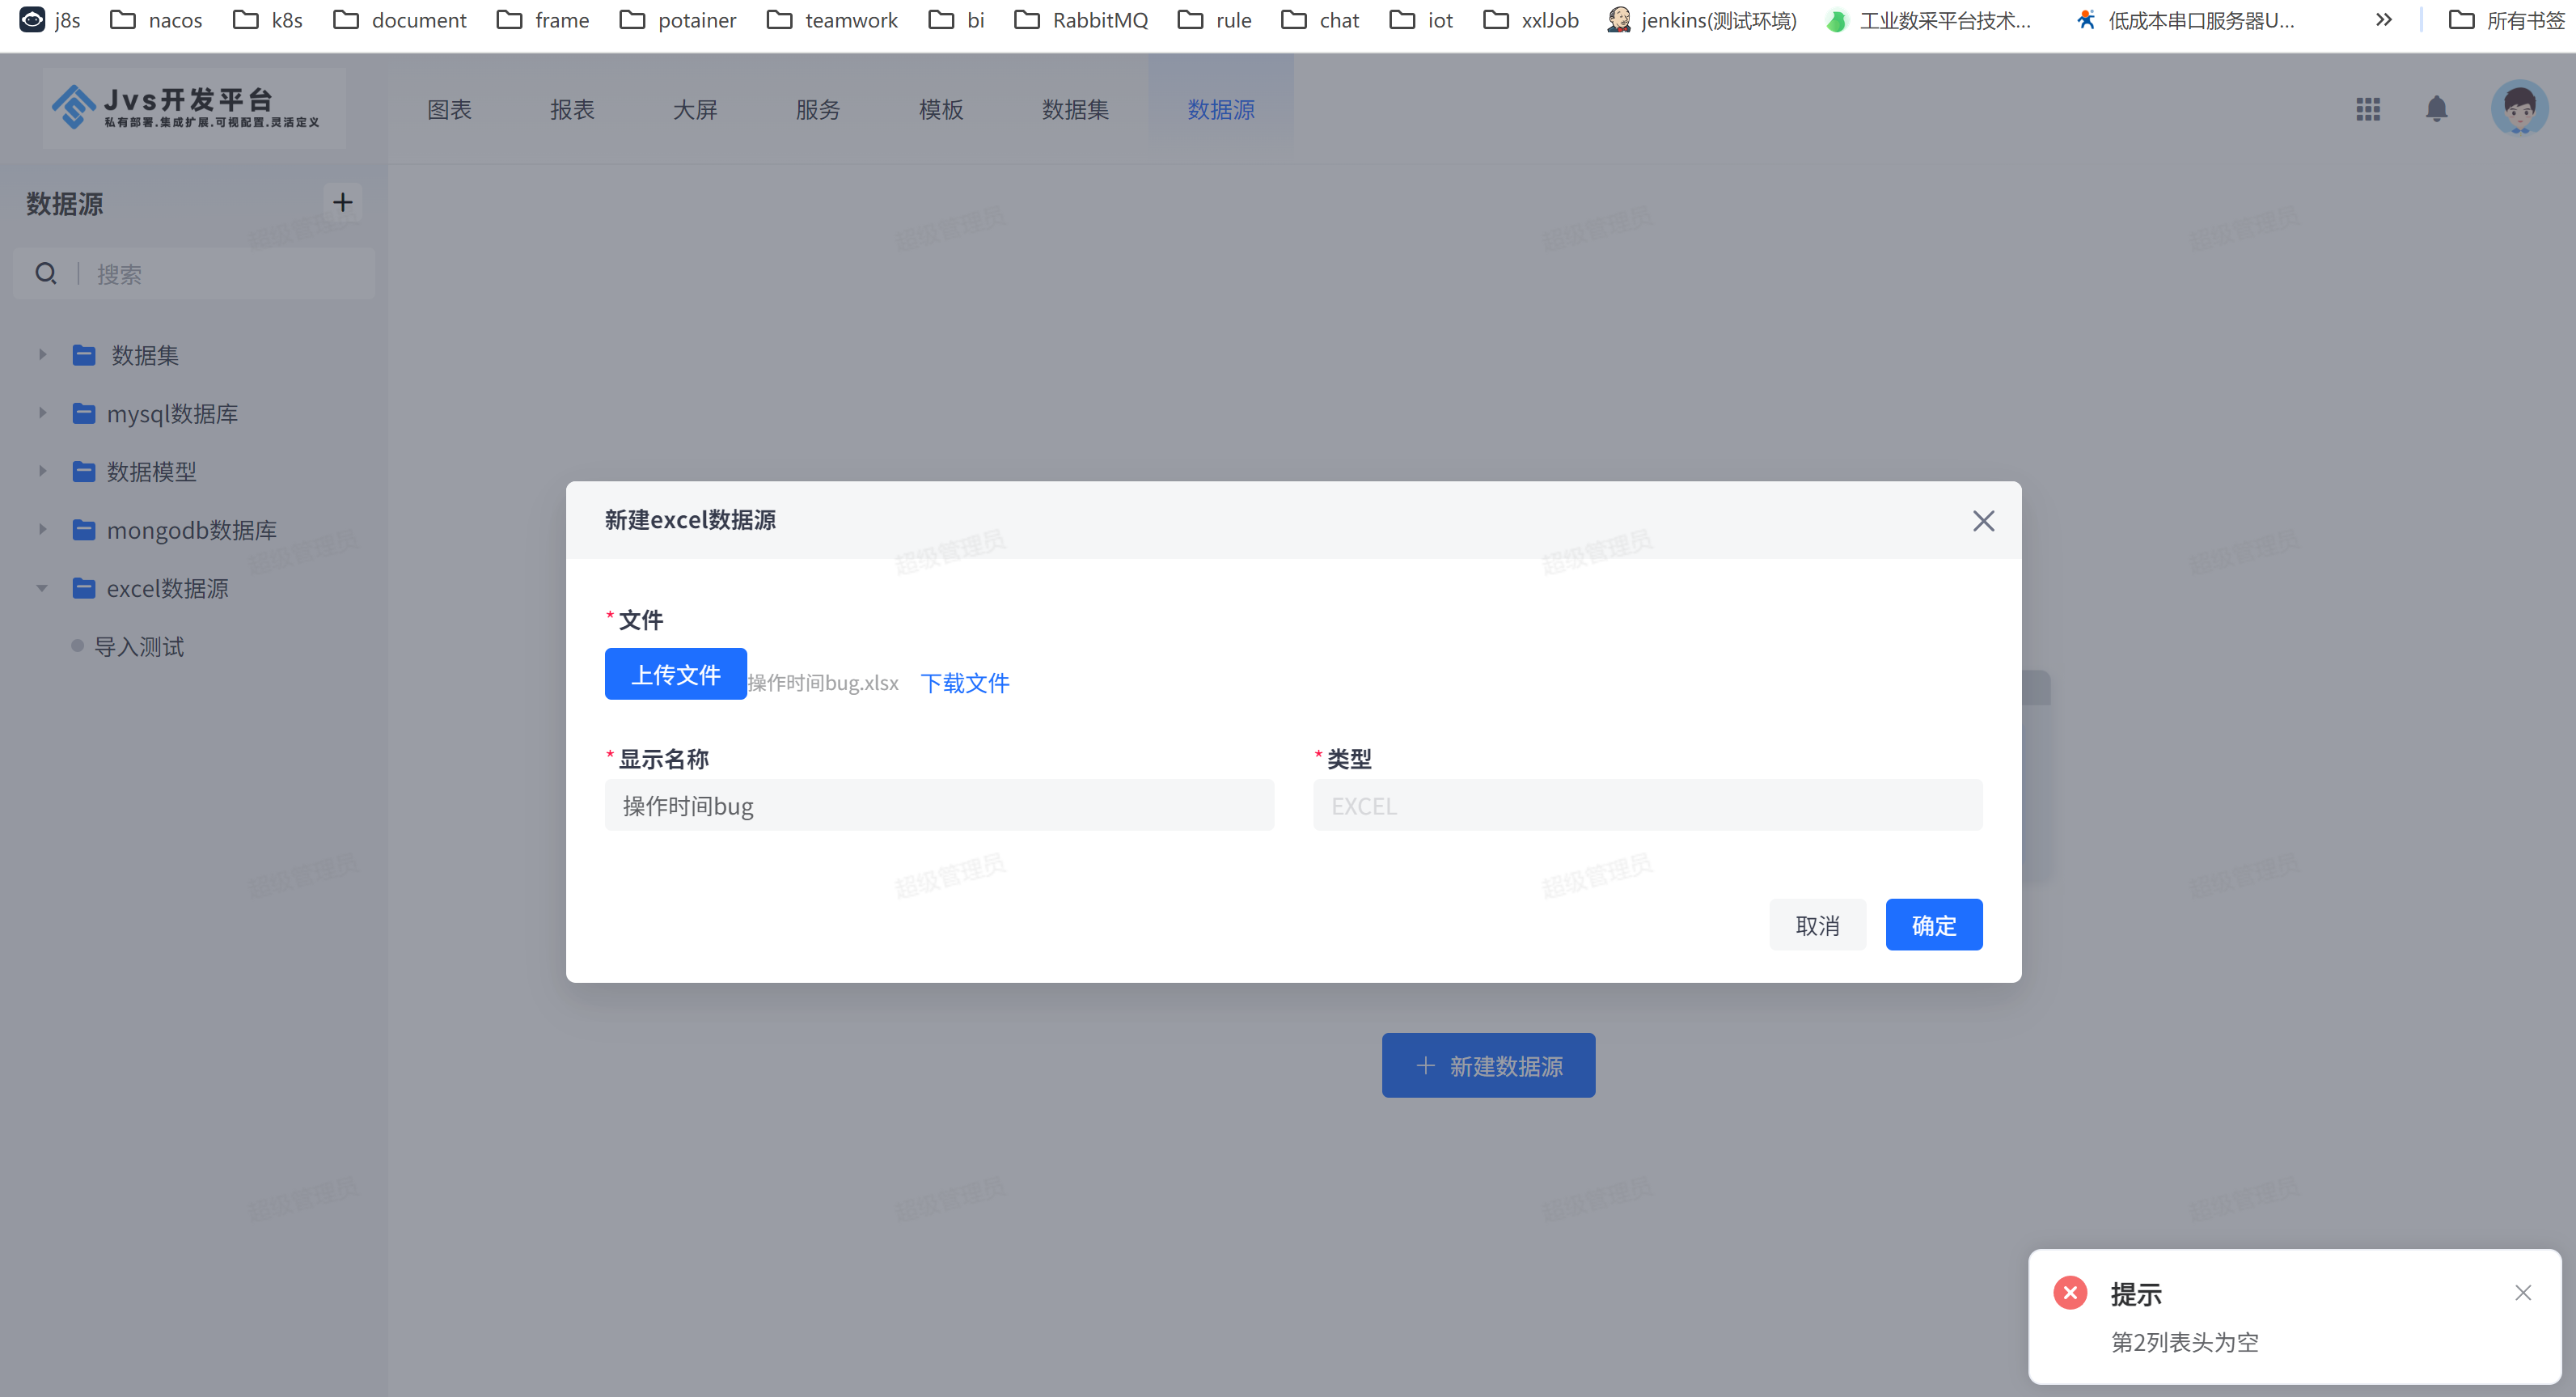Confirm with the 确定 button
Image resolution: width=2576 pixels, height=1397 pixels.
[1933, 925]
